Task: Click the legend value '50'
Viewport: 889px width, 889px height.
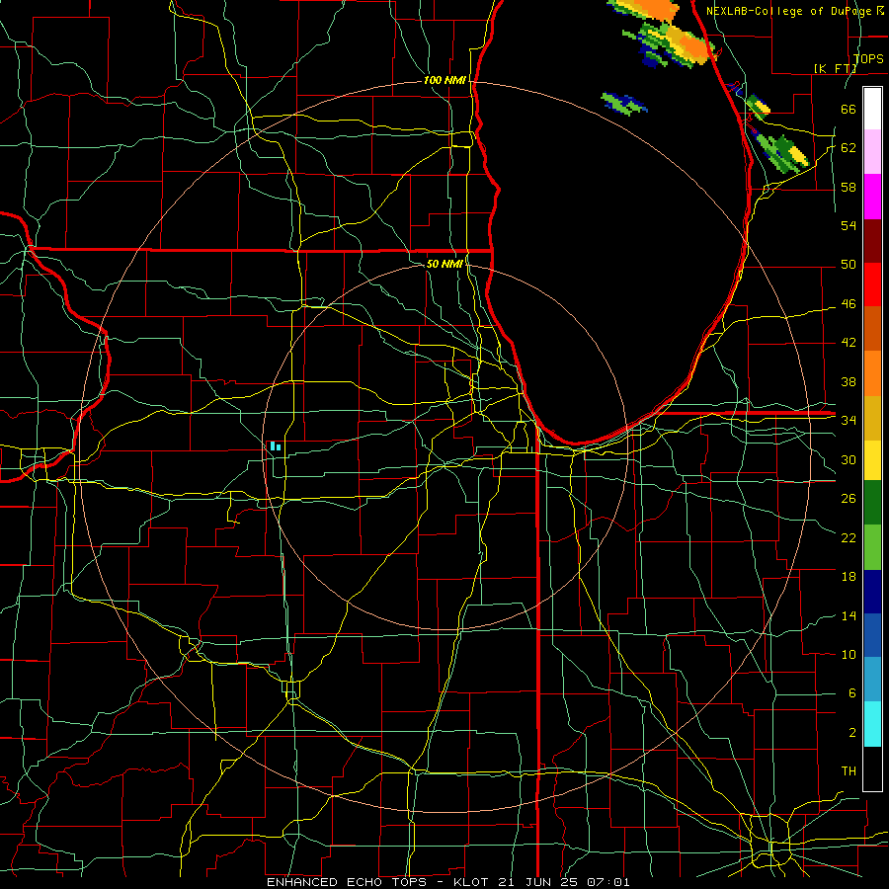Action: tap(849, 265)
